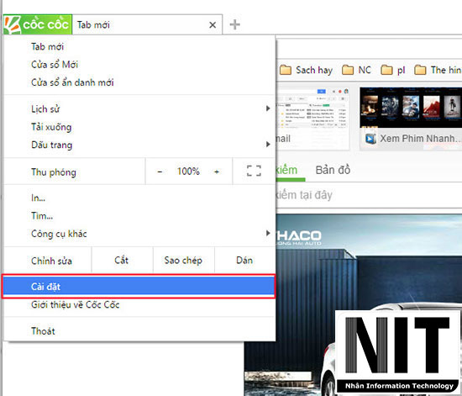Switch to the Bản đồ tab
Screen dimensions: 462x396
(333, 170)
